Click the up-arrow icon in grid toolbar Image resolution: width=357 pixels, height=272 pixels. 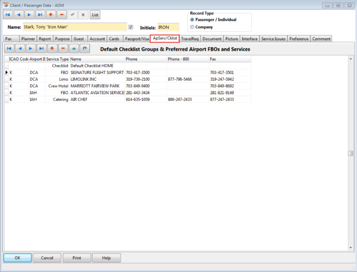pyautogui.click(x=74, y=49)
